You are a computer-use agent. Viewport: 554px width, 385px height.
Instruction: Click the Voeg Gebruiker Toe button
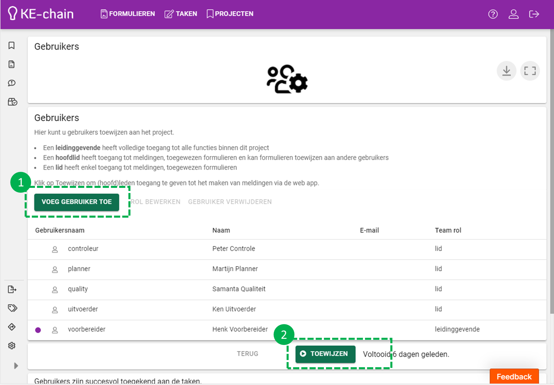click(77, 202)
